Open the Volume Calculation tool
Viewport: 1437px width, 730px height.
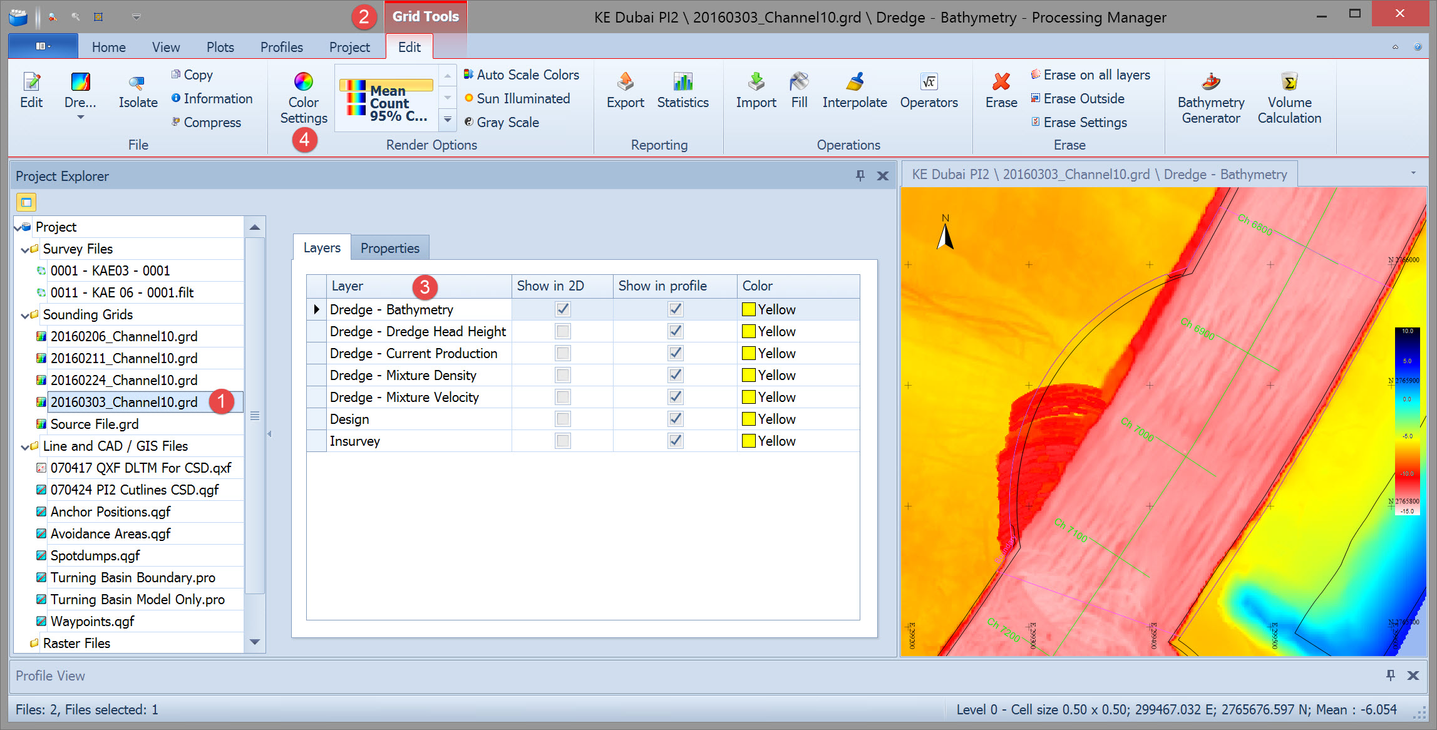point(1289,98)
